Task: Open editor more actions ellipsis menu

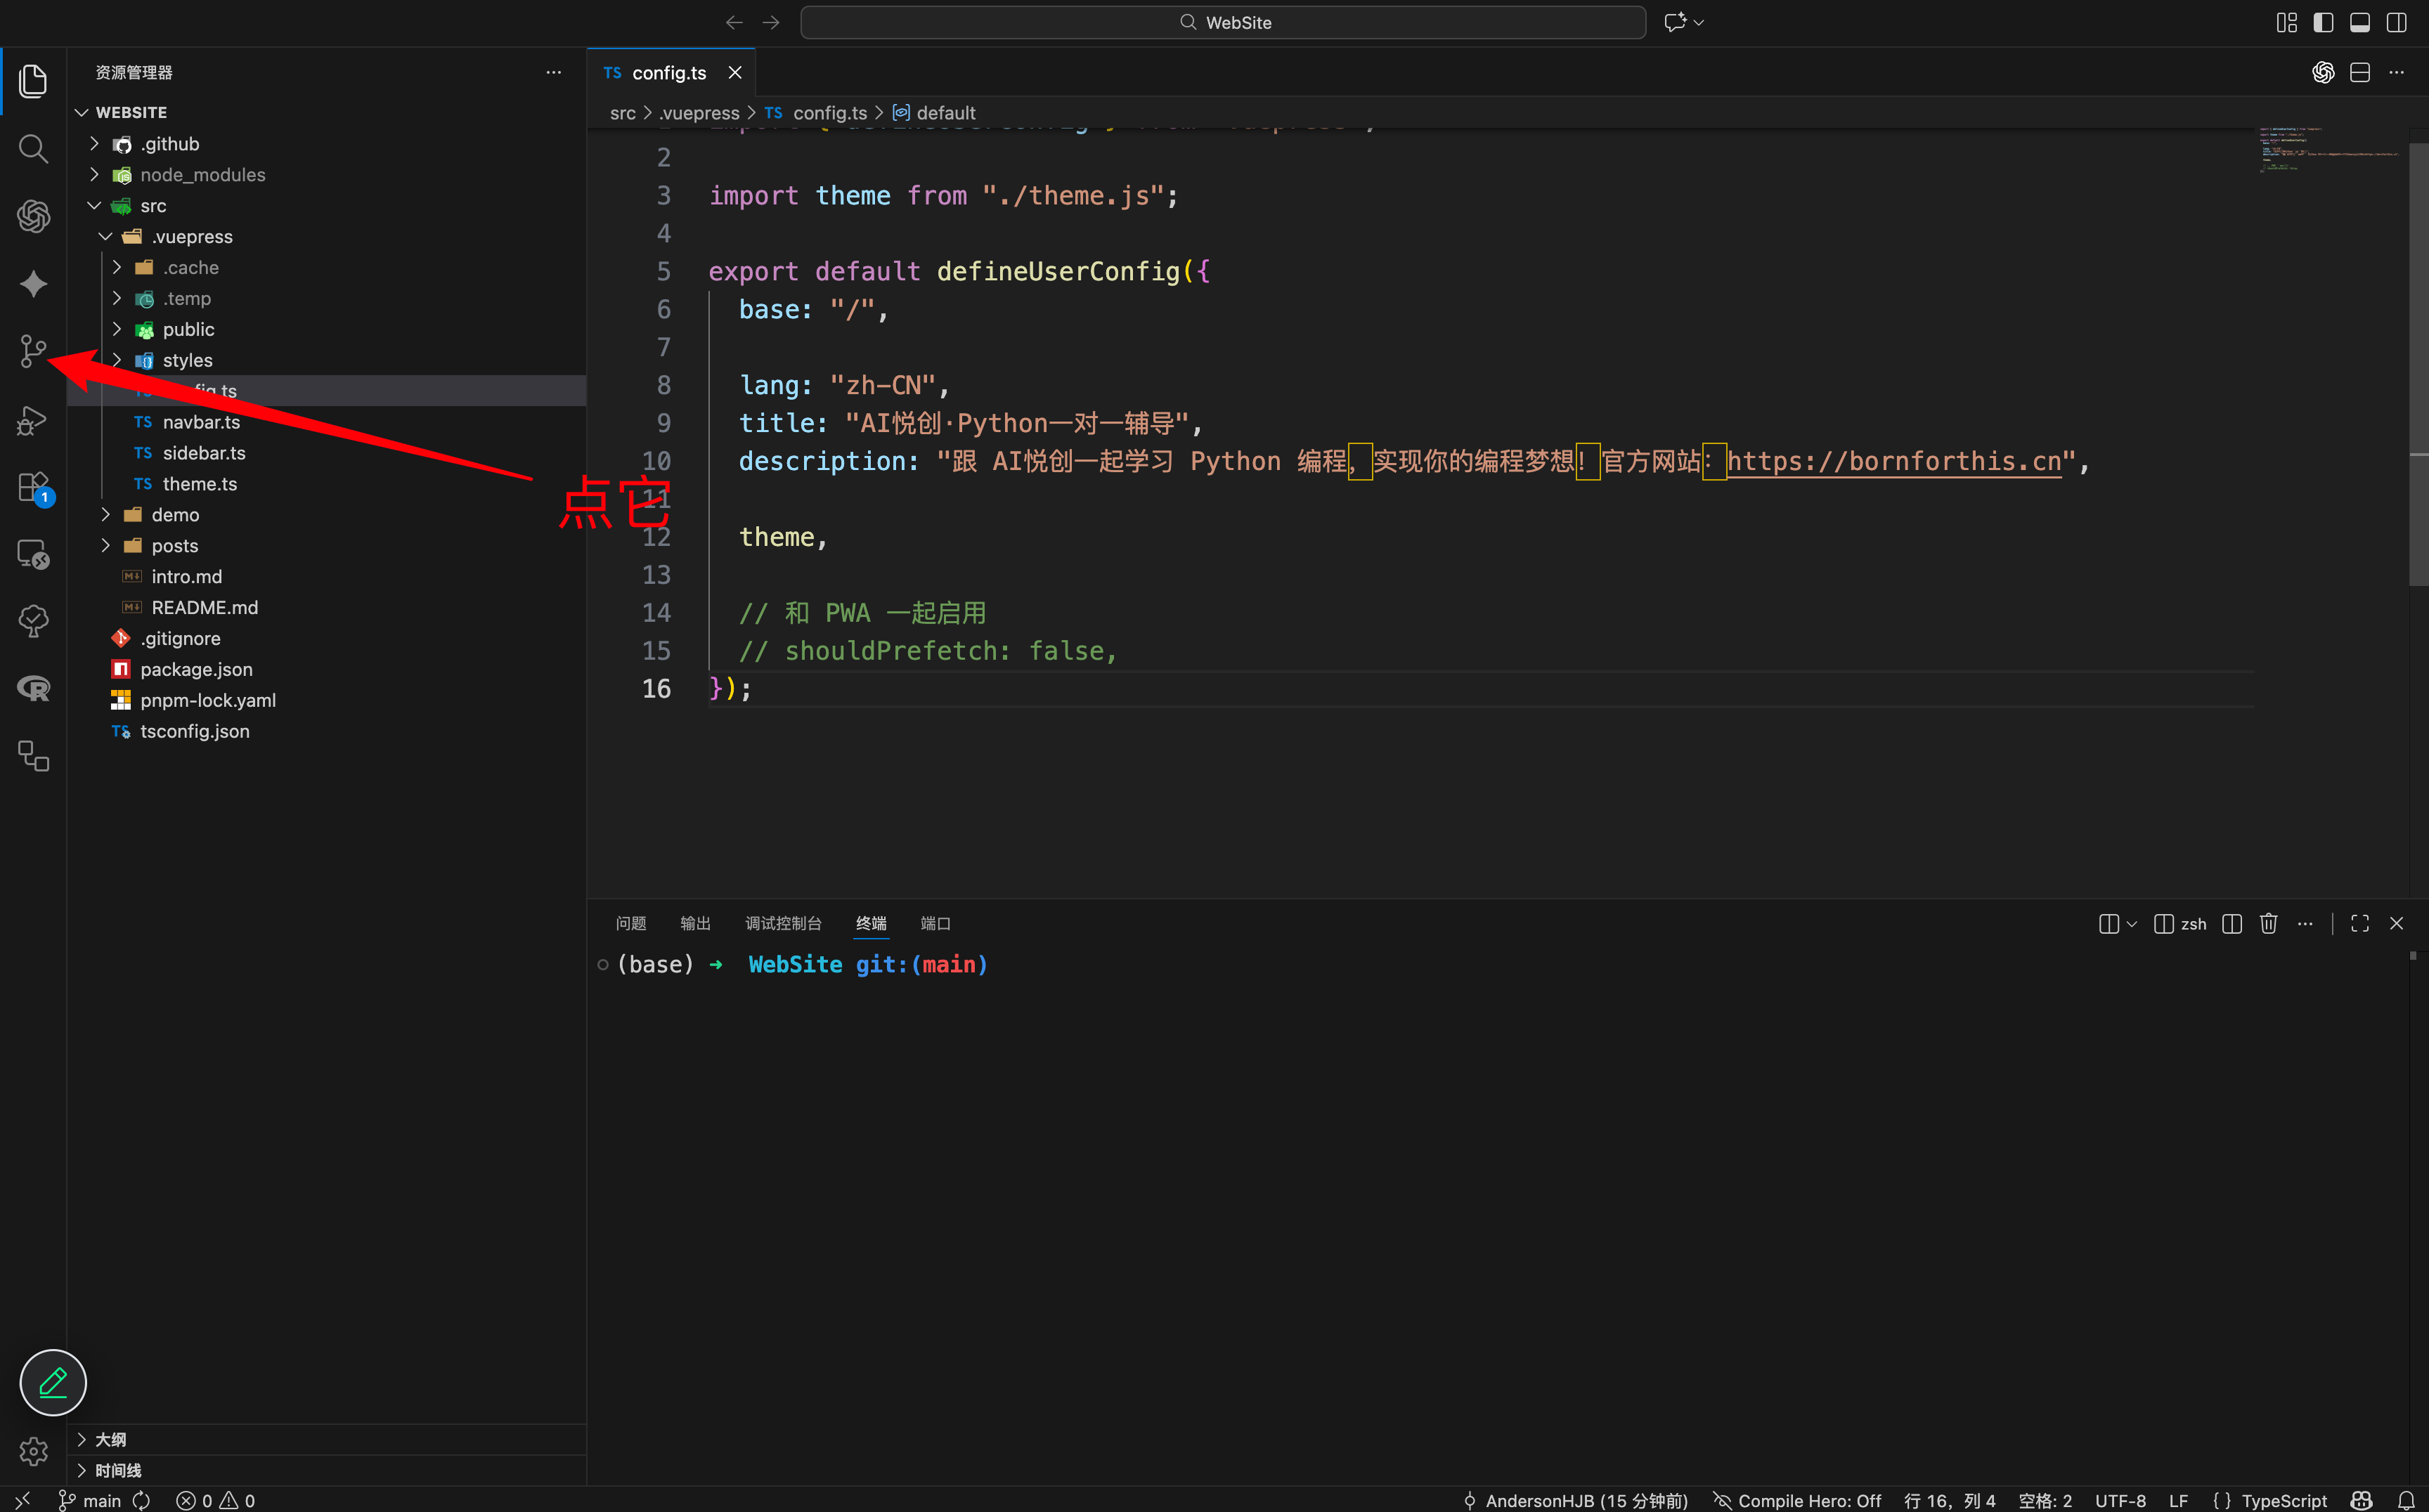Action: tap(2397, 72)
